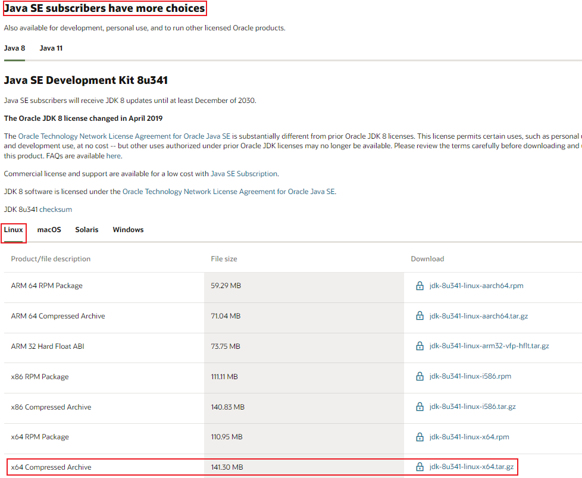Download jdk-8u341-linux-i586.rpm
The image size is (582, 478).
pos(470,376)
